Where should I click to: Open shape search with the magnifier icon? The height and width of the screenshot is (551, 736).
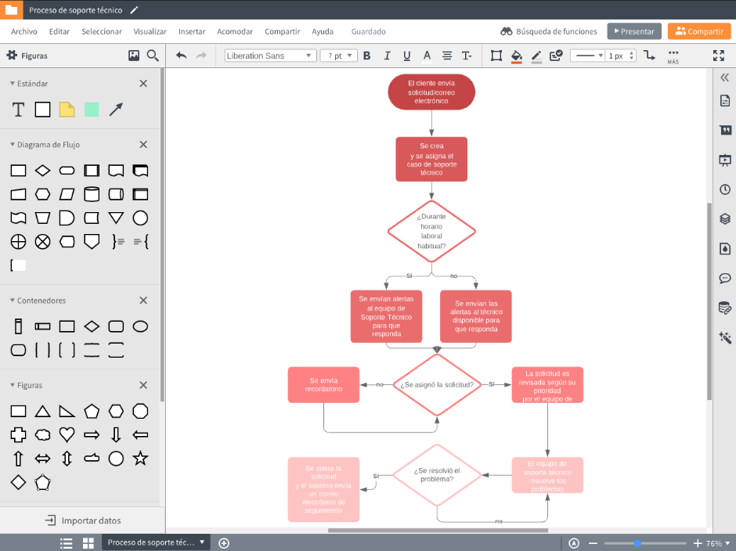(x=153, y=56)
